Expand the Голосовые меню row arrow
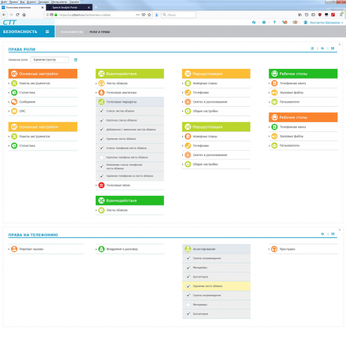The height and width of the screenshot is (337, 346). [x=96, y=185]
